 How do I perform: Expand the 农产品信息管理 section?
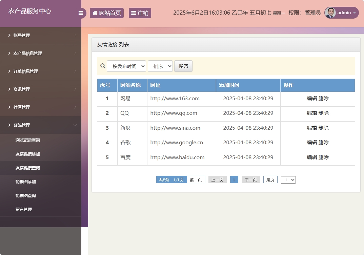click(x=41, y=54)
